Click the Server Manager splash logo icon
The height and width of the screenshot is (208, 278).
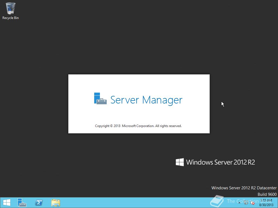coord(100,99)
